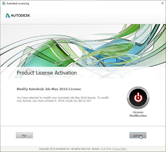166x152 pixels.
Task: Click the red power License Modification icon
Action: [x=138, y=98]
